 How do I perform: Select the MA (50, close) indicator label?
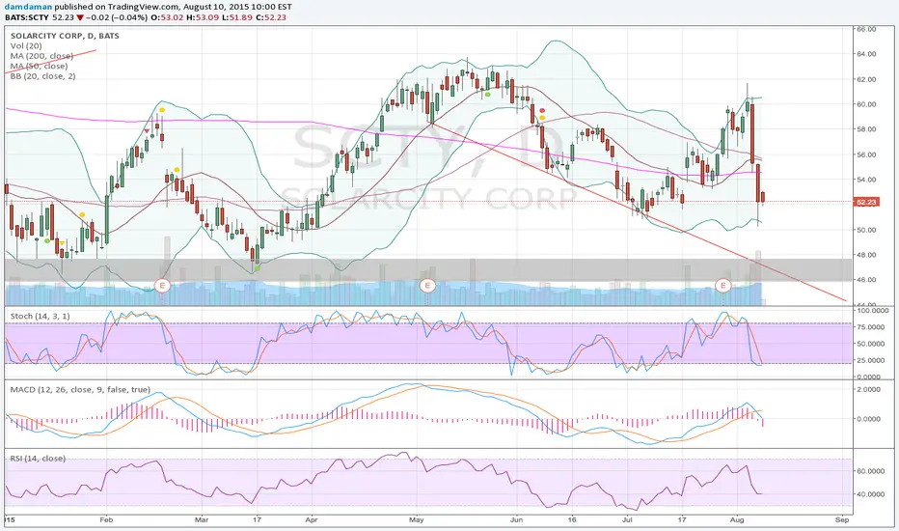point(39,66)
